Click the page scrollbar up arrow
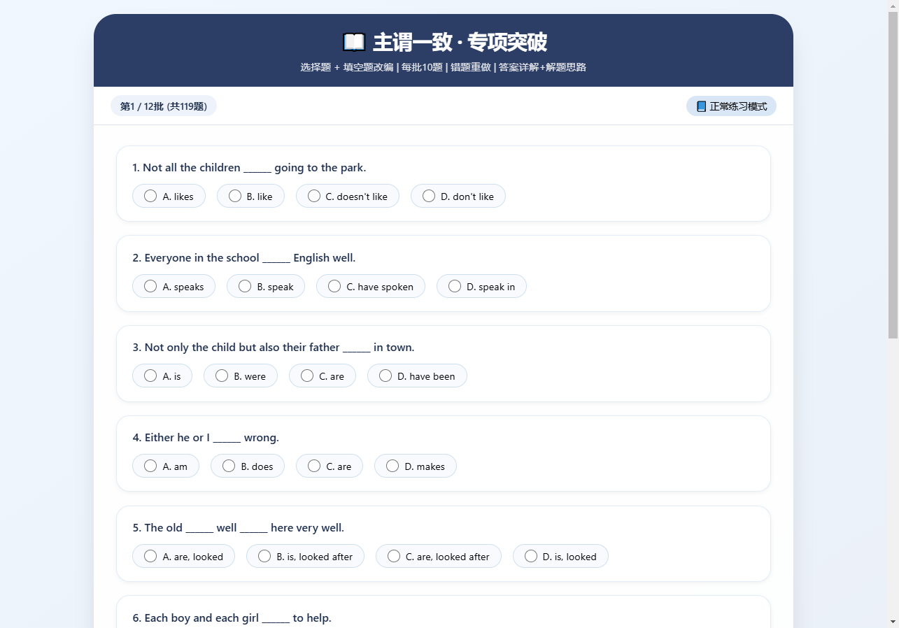899x628 pixels. (893, 6)
